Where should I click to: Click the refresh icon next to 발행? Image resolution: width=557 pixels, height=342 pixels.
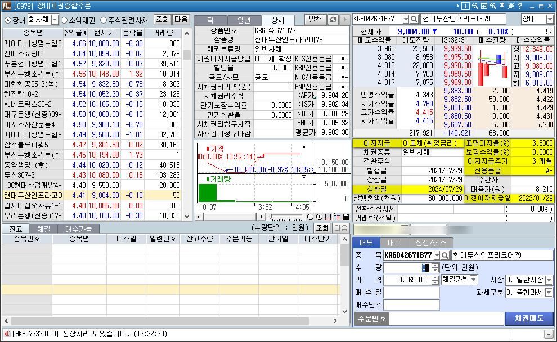(333, 20)
